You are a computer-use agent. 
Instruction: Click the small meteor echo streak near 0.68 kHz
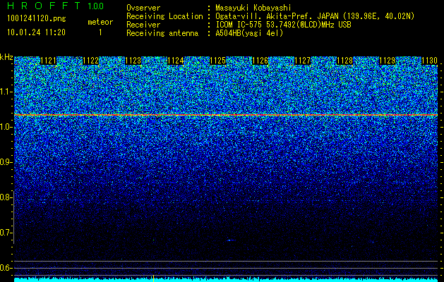click(x=232, y=240)
